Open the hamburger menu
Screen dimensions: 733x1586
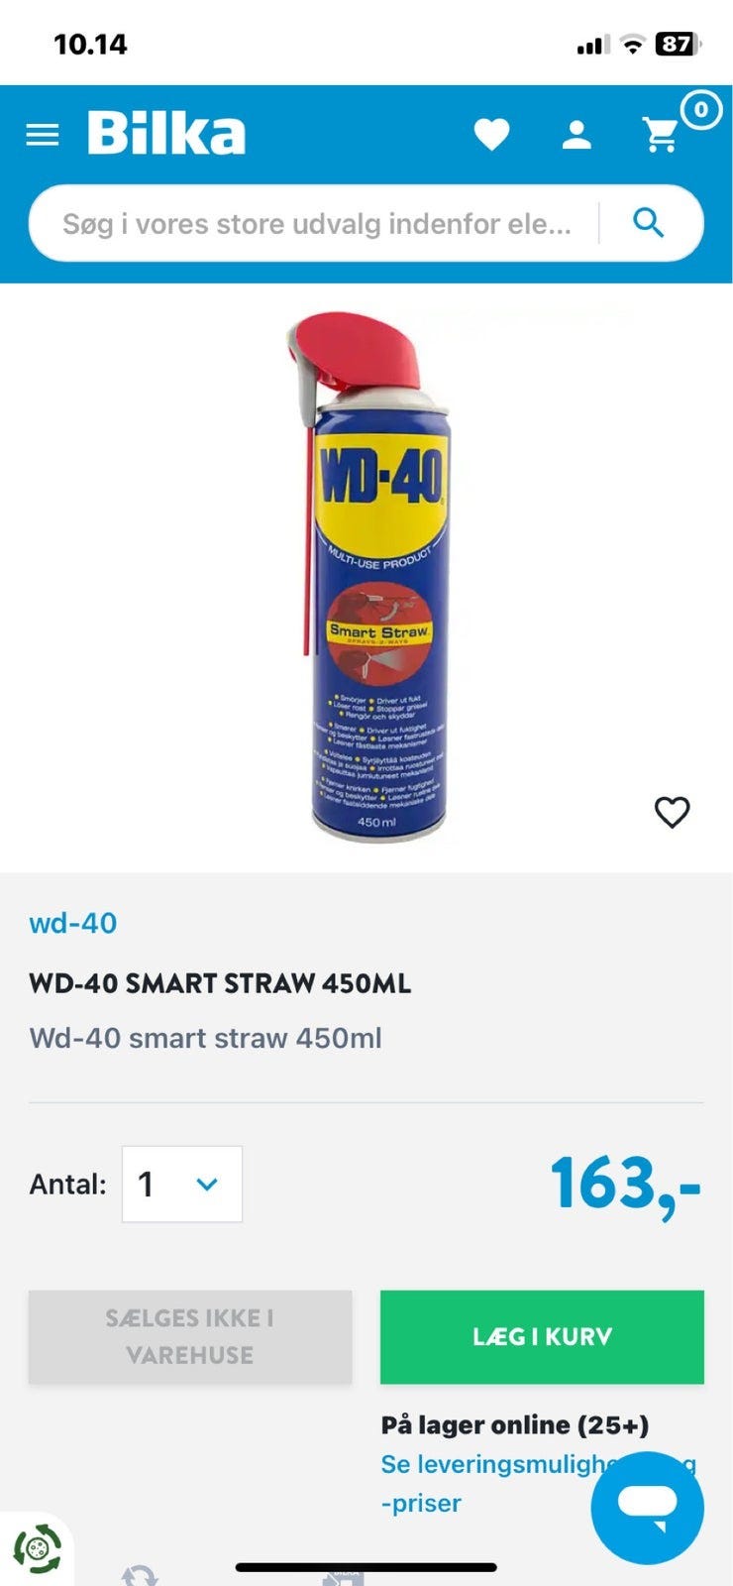click(42, 135)
